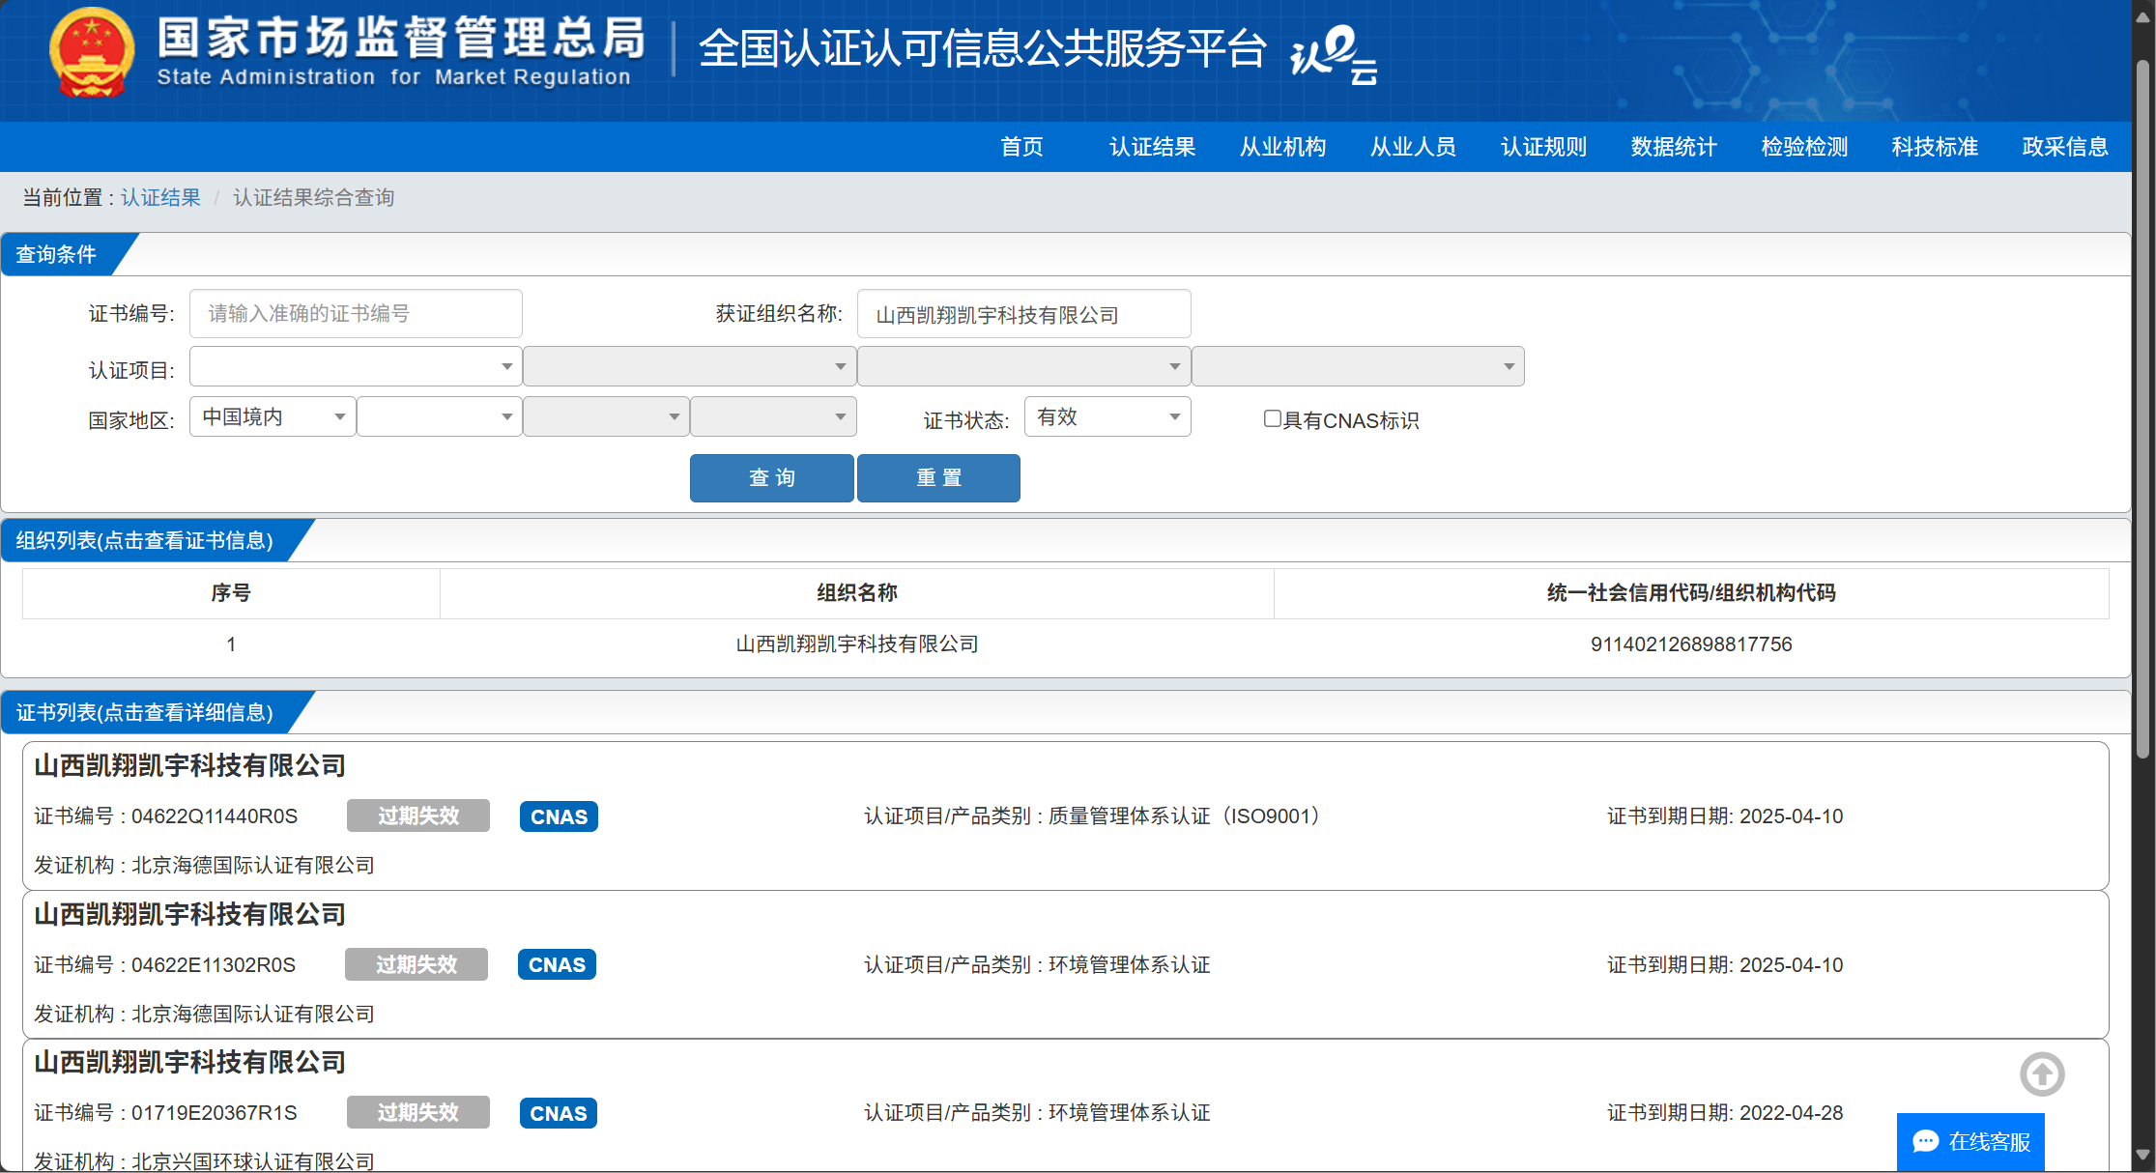Open the 检验检测 navigation menu
The image size is (2156, 1173).
[x=1804, y=147]
